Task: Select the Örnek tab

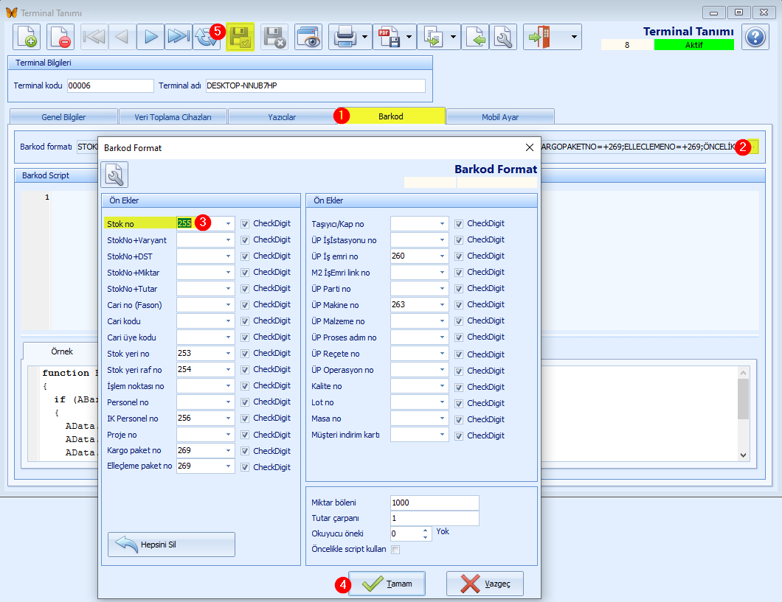Action: click(62, 351)
